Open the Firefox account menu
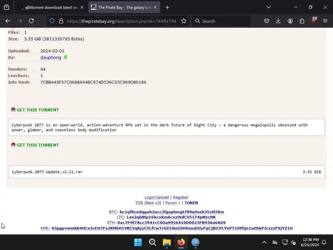 pos(290,21)
